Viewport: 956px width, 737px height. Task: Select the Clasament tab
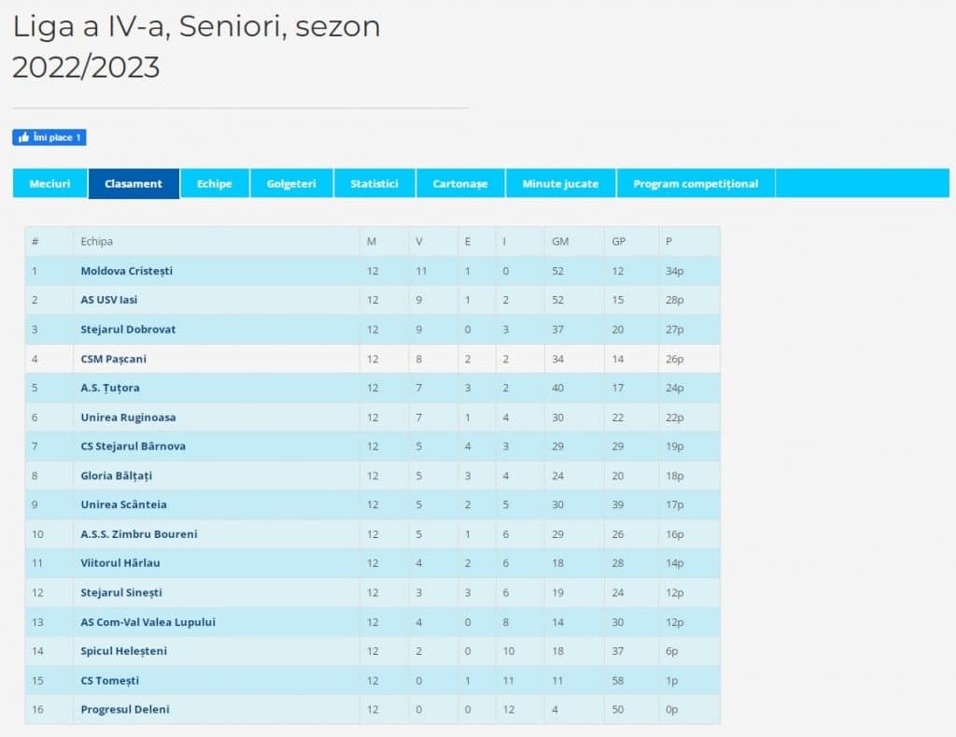click(134, 184)
